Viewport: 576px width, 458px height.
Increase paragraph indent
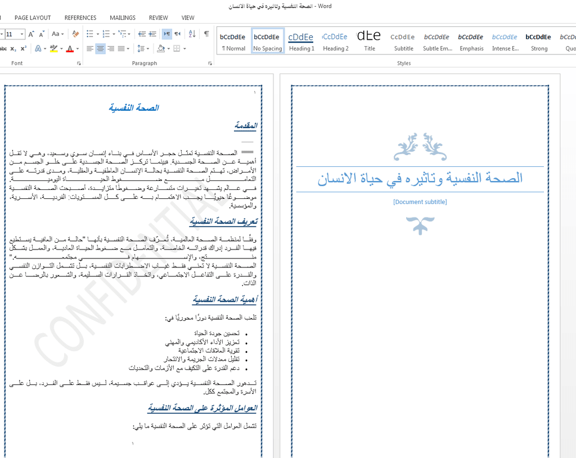click(x=152, y=34)
